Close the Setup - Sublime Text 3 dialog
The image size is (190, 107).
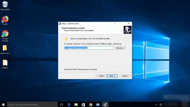click(x=129, y=24)
